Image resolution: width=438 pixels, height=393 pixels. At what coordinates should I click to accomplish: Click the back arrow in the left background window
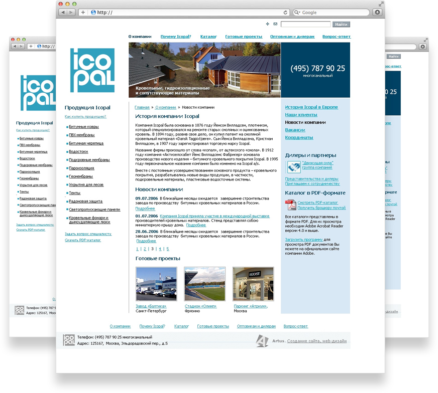click(x=15, y=46)
